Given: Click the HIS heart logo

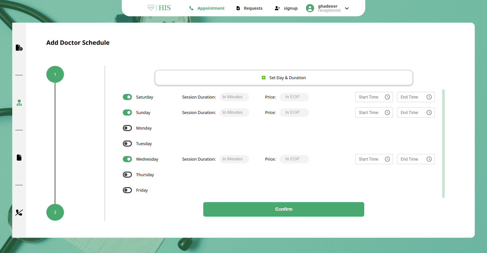Looking at the screenshot, I should pyautogui.click(x=151, y=7).
